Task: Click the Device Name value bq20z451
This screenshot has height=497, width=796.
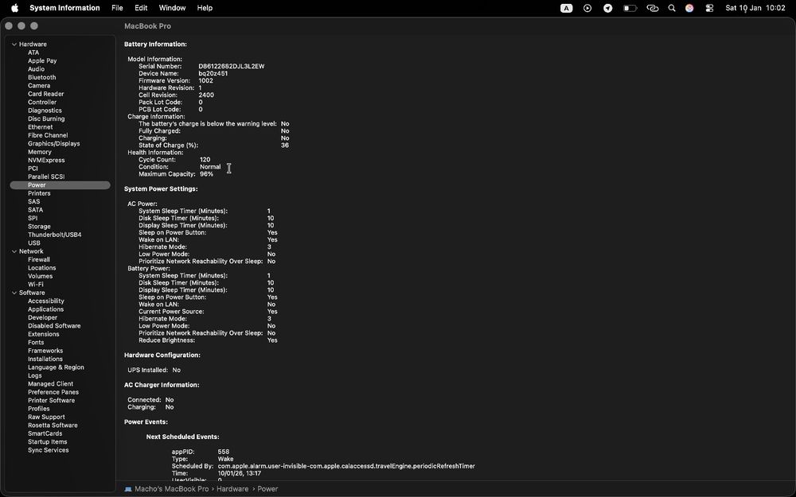Action: tap(213, 73)
